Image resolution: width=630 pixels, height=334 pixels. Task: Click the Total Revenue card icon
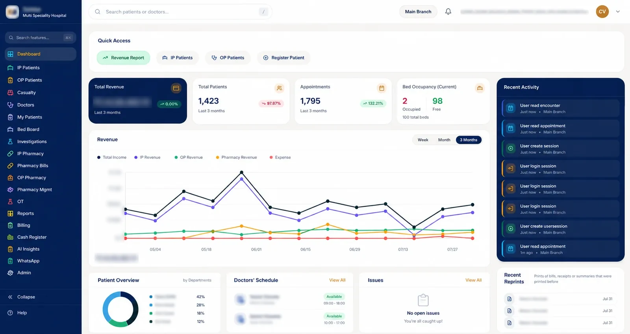[176, 88]
